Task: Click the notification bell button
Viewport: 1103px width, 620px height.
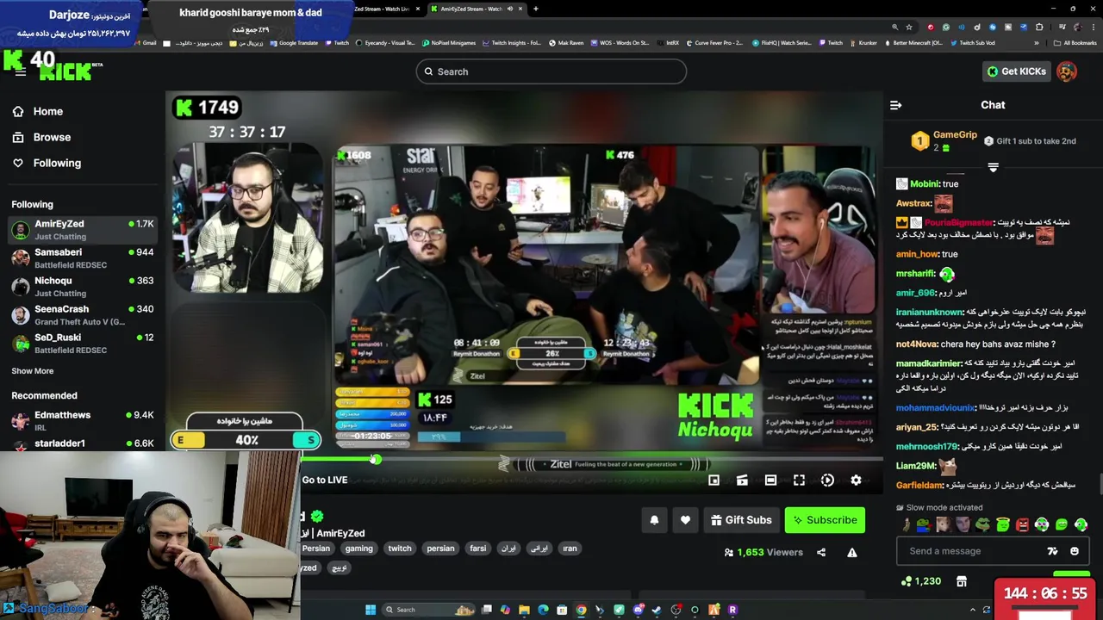Action: click(654, 520)
